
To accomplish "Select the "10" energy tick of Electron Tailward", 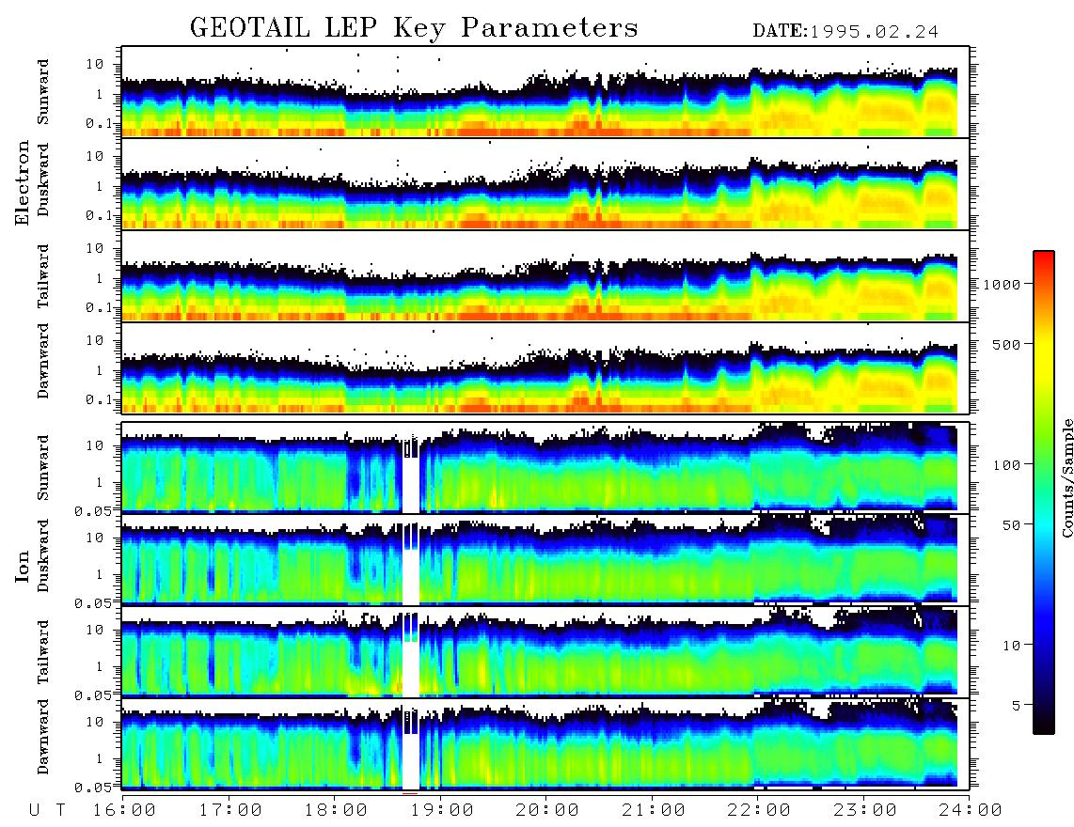I will tap(94, 248).
